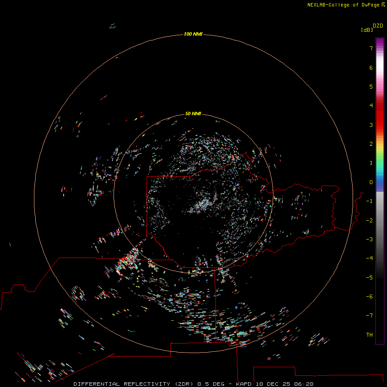The height and width of the screenshot is (387, 387).
Task: Click the 06:20 timestamp text
Action: tap(304, 384)
